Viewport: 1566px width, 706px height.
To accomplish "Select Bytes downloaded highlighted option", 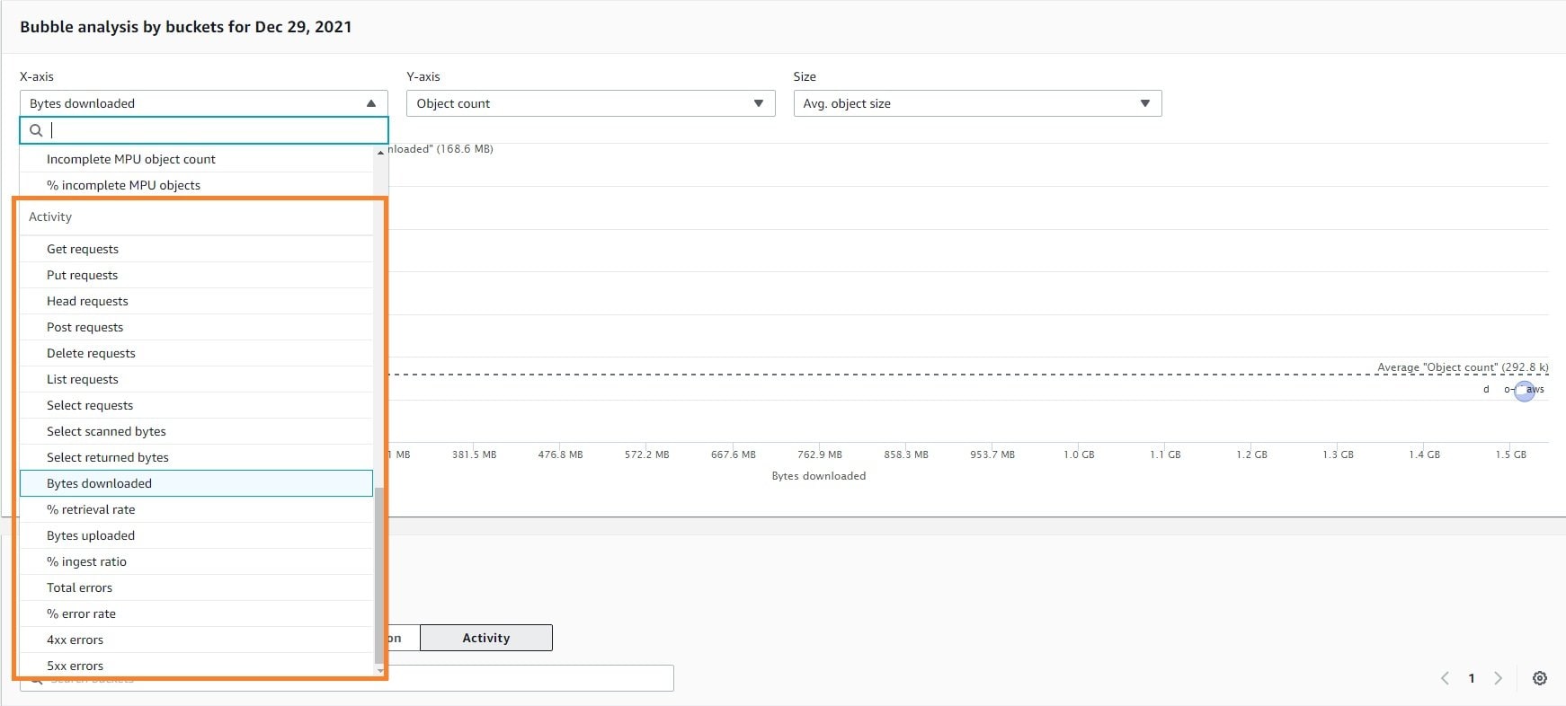I will (99, 483).
